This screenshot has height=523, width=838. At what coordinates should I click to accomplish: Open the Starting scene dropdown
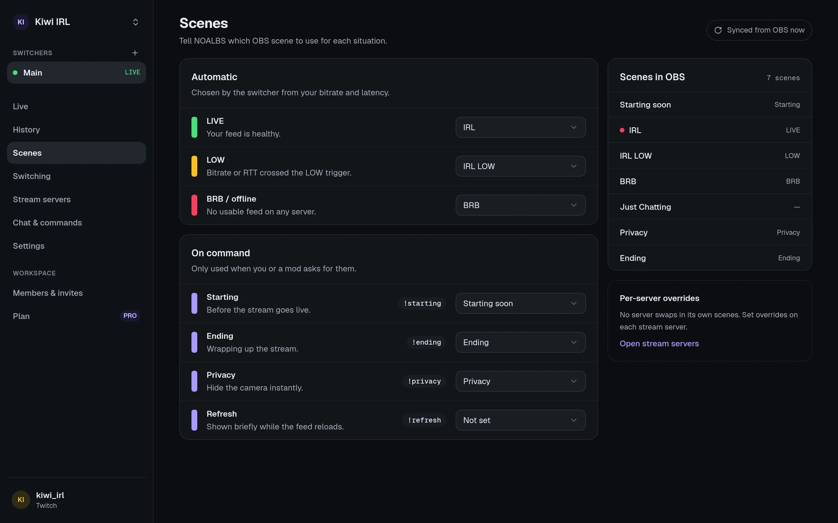tap(521, 303)
